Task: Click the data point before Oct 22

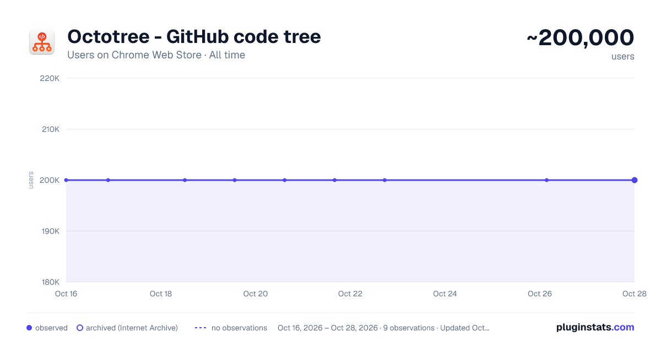Action: coord(334,180)
